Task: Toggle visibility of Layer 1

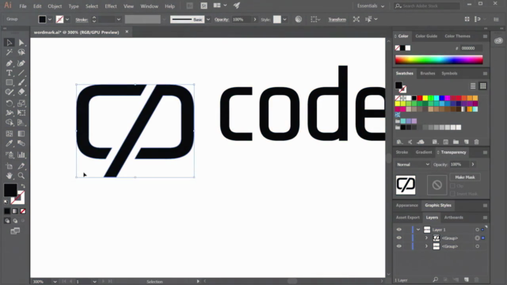Action: pyautogui.click(x=398, y=230)
